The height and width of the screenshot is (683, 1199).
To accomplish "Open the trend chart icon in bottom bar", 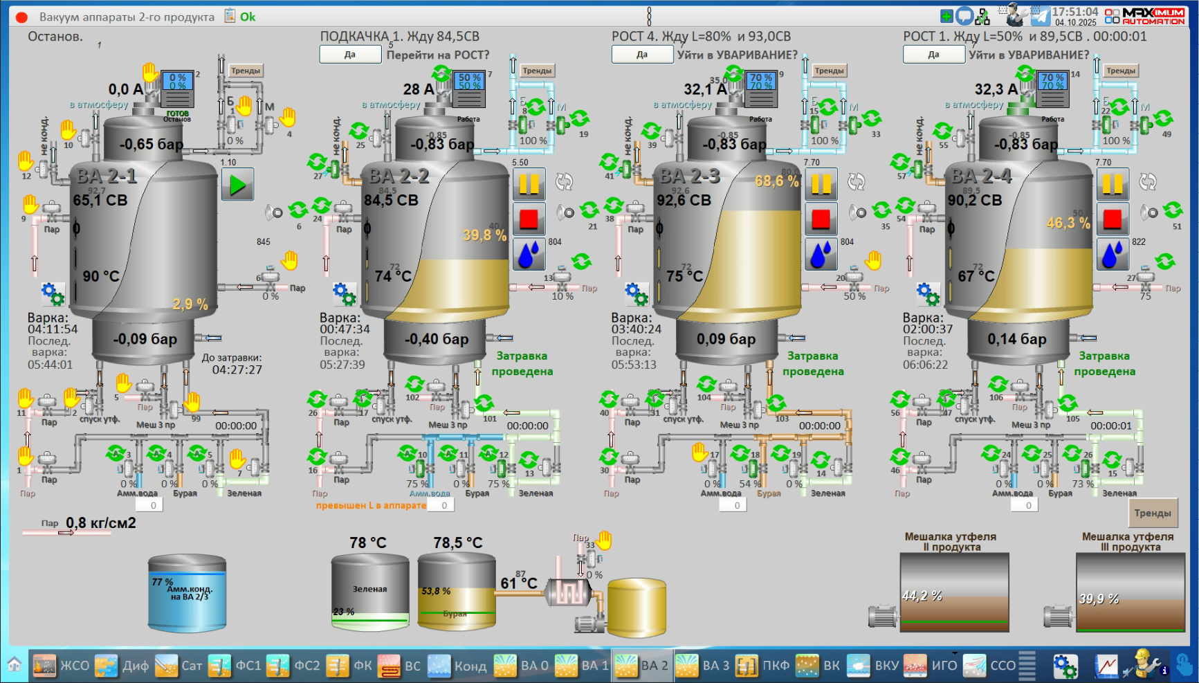I will point(1106,666).
